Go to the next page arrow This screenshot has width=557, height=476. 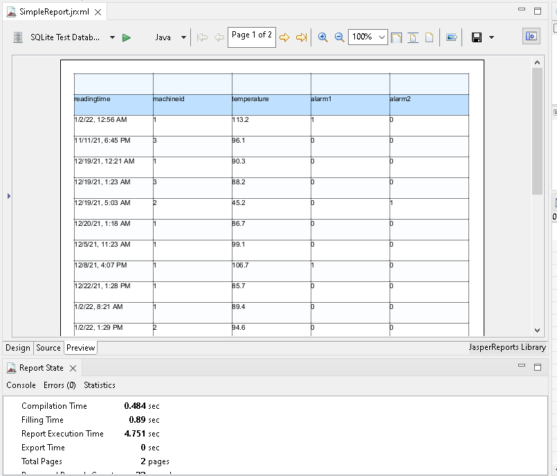[284, 37]
